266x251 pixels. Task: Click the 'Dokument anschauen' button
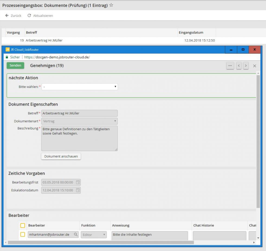[x=61, y=156]
